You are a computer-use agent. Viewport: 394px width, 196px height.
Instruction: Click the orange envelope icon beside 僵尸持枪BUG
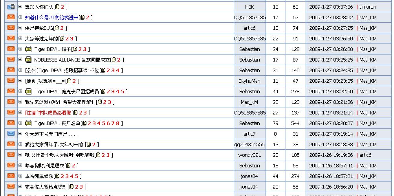click(11, 28)
